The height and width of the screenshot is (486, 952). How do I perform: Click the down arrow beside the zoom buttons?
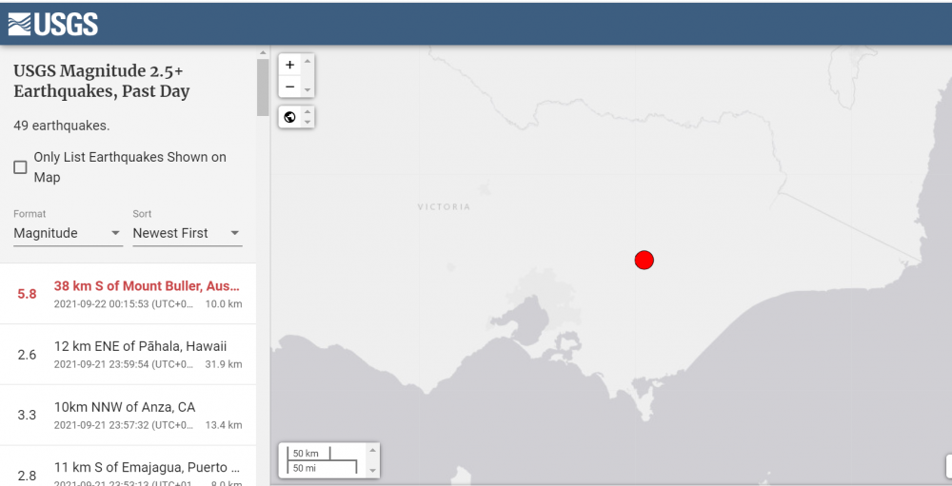point(307,89)
